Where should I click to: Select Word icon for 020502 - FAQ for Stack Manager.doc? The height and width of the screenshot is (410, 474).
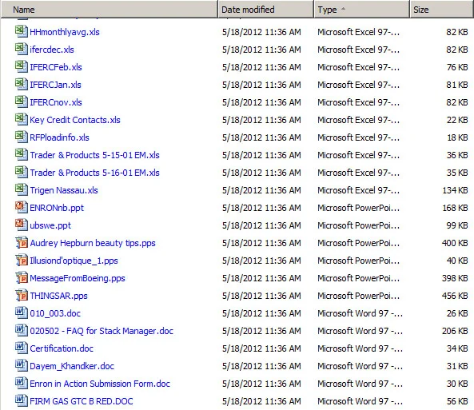pos(21,330)
